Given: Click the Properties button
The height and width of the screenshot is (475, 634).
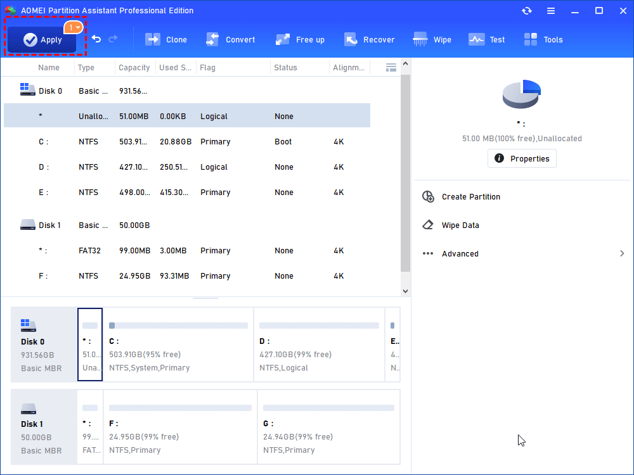Looking at the screenshot, I should [x=522, y=158].
